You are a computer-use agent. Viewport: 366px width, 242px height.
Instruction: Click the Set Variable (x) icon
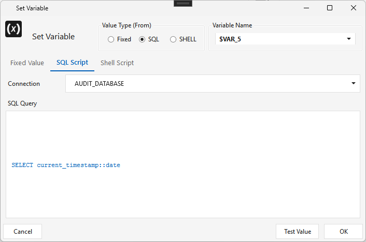(x=13, y=29)
